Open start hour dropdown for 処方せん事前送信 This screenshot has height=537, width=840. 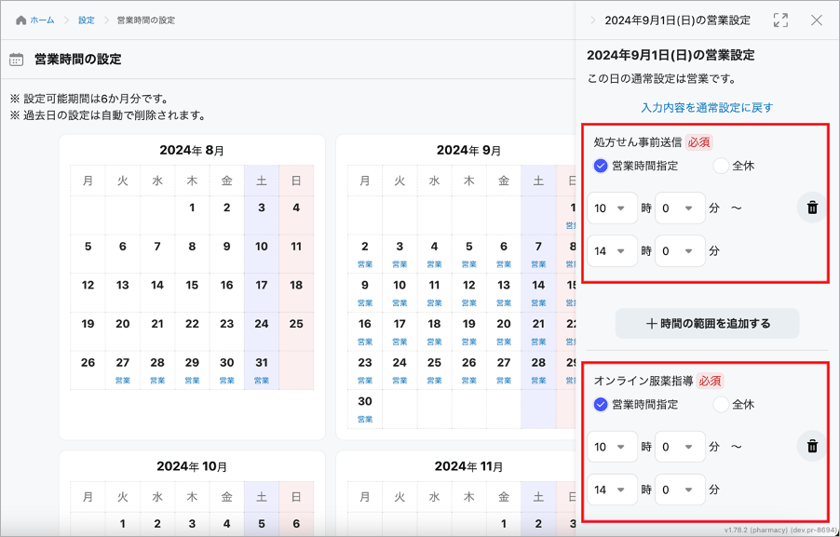(612, 208)
